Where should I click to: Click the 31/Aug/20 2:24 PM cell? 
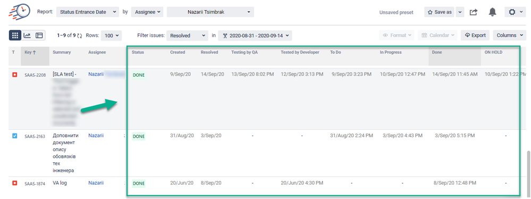(x=351, y=135)
